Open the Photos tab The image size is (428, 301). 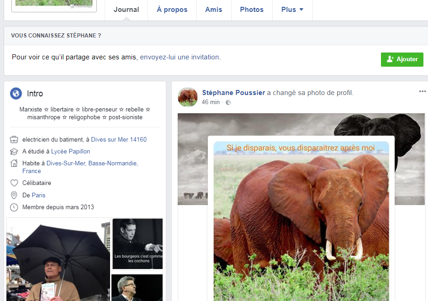252,10
